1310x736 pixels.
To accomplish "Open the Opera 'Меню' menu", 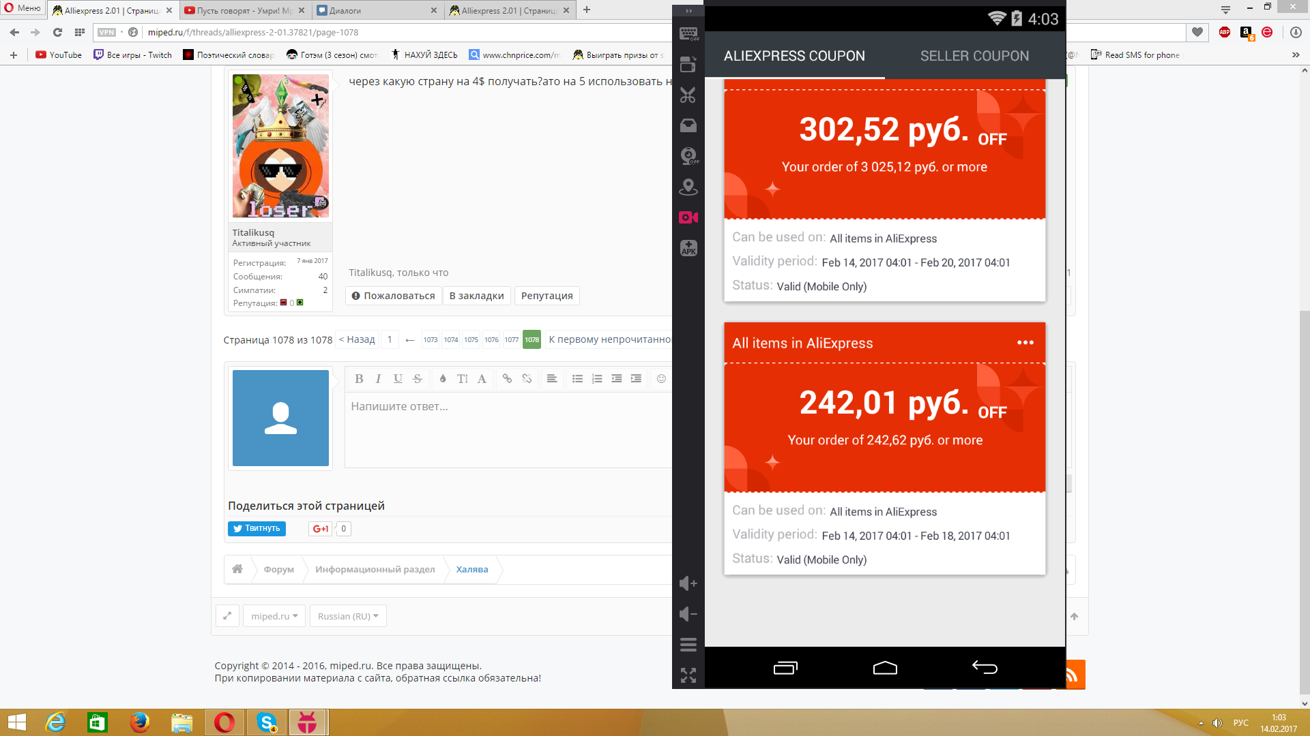I will coord(23,8).
